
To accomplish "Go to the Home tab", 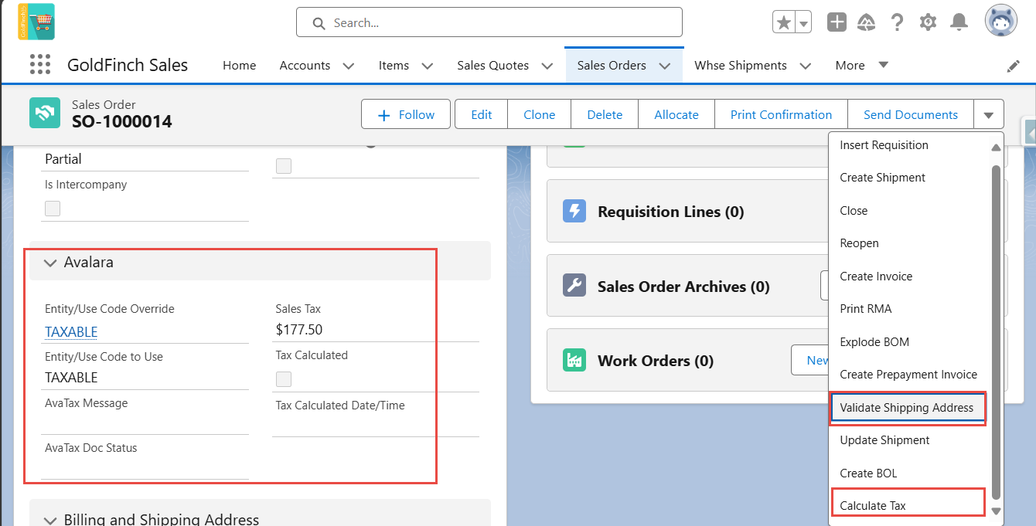I will pos(240,66).
